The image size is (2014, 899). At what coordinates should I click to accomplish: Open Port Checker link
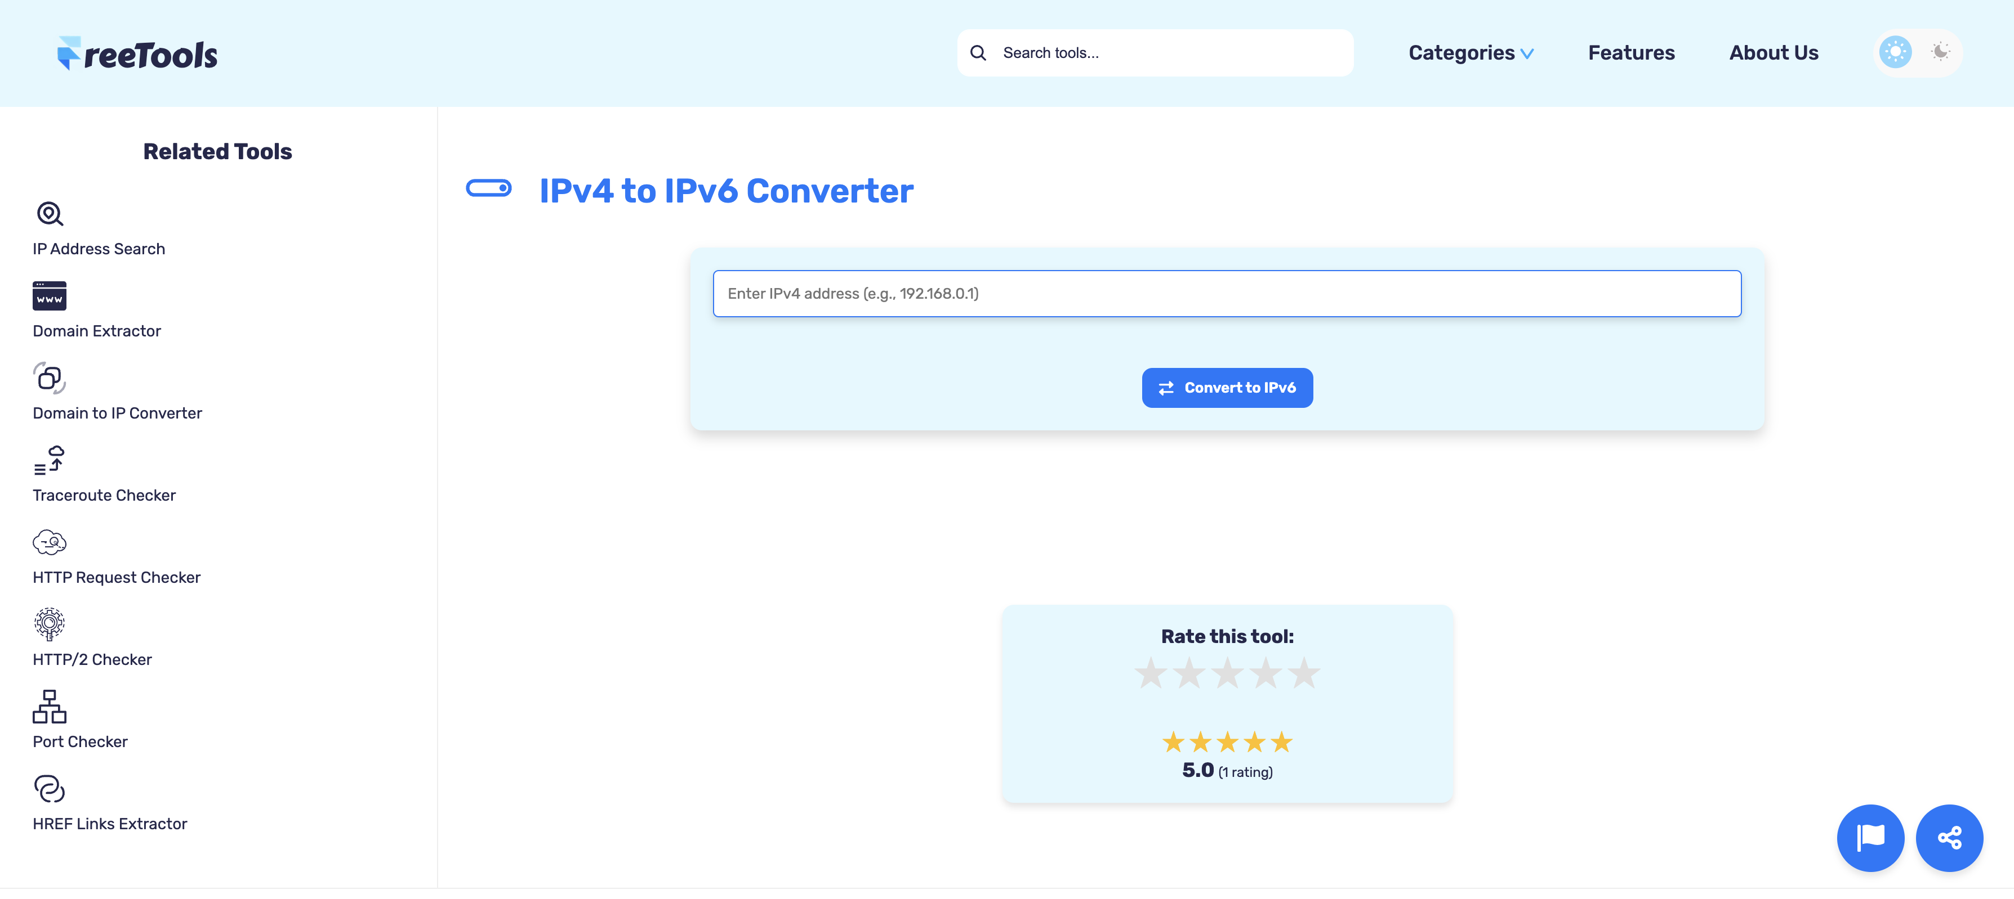pos(80,741)
